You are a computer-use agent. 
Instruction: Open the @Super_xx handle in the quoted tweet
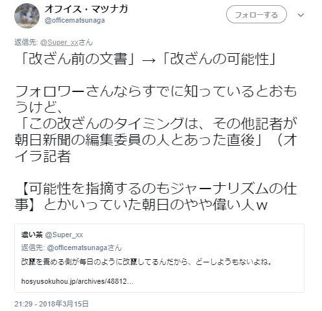click(63, 235)
